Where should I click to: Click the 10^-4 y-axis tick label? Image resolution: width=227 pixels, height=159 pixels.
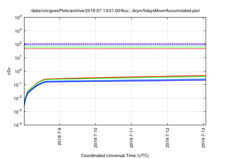click(x=18, y=125)
